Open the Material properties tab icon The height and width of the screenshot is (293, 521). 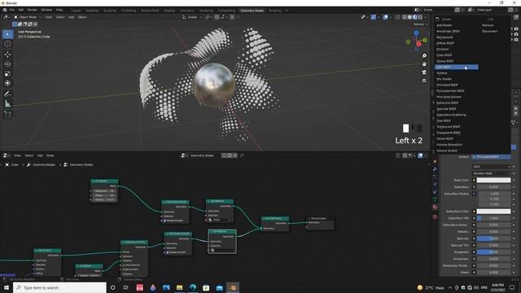click(x=435, y=207)
